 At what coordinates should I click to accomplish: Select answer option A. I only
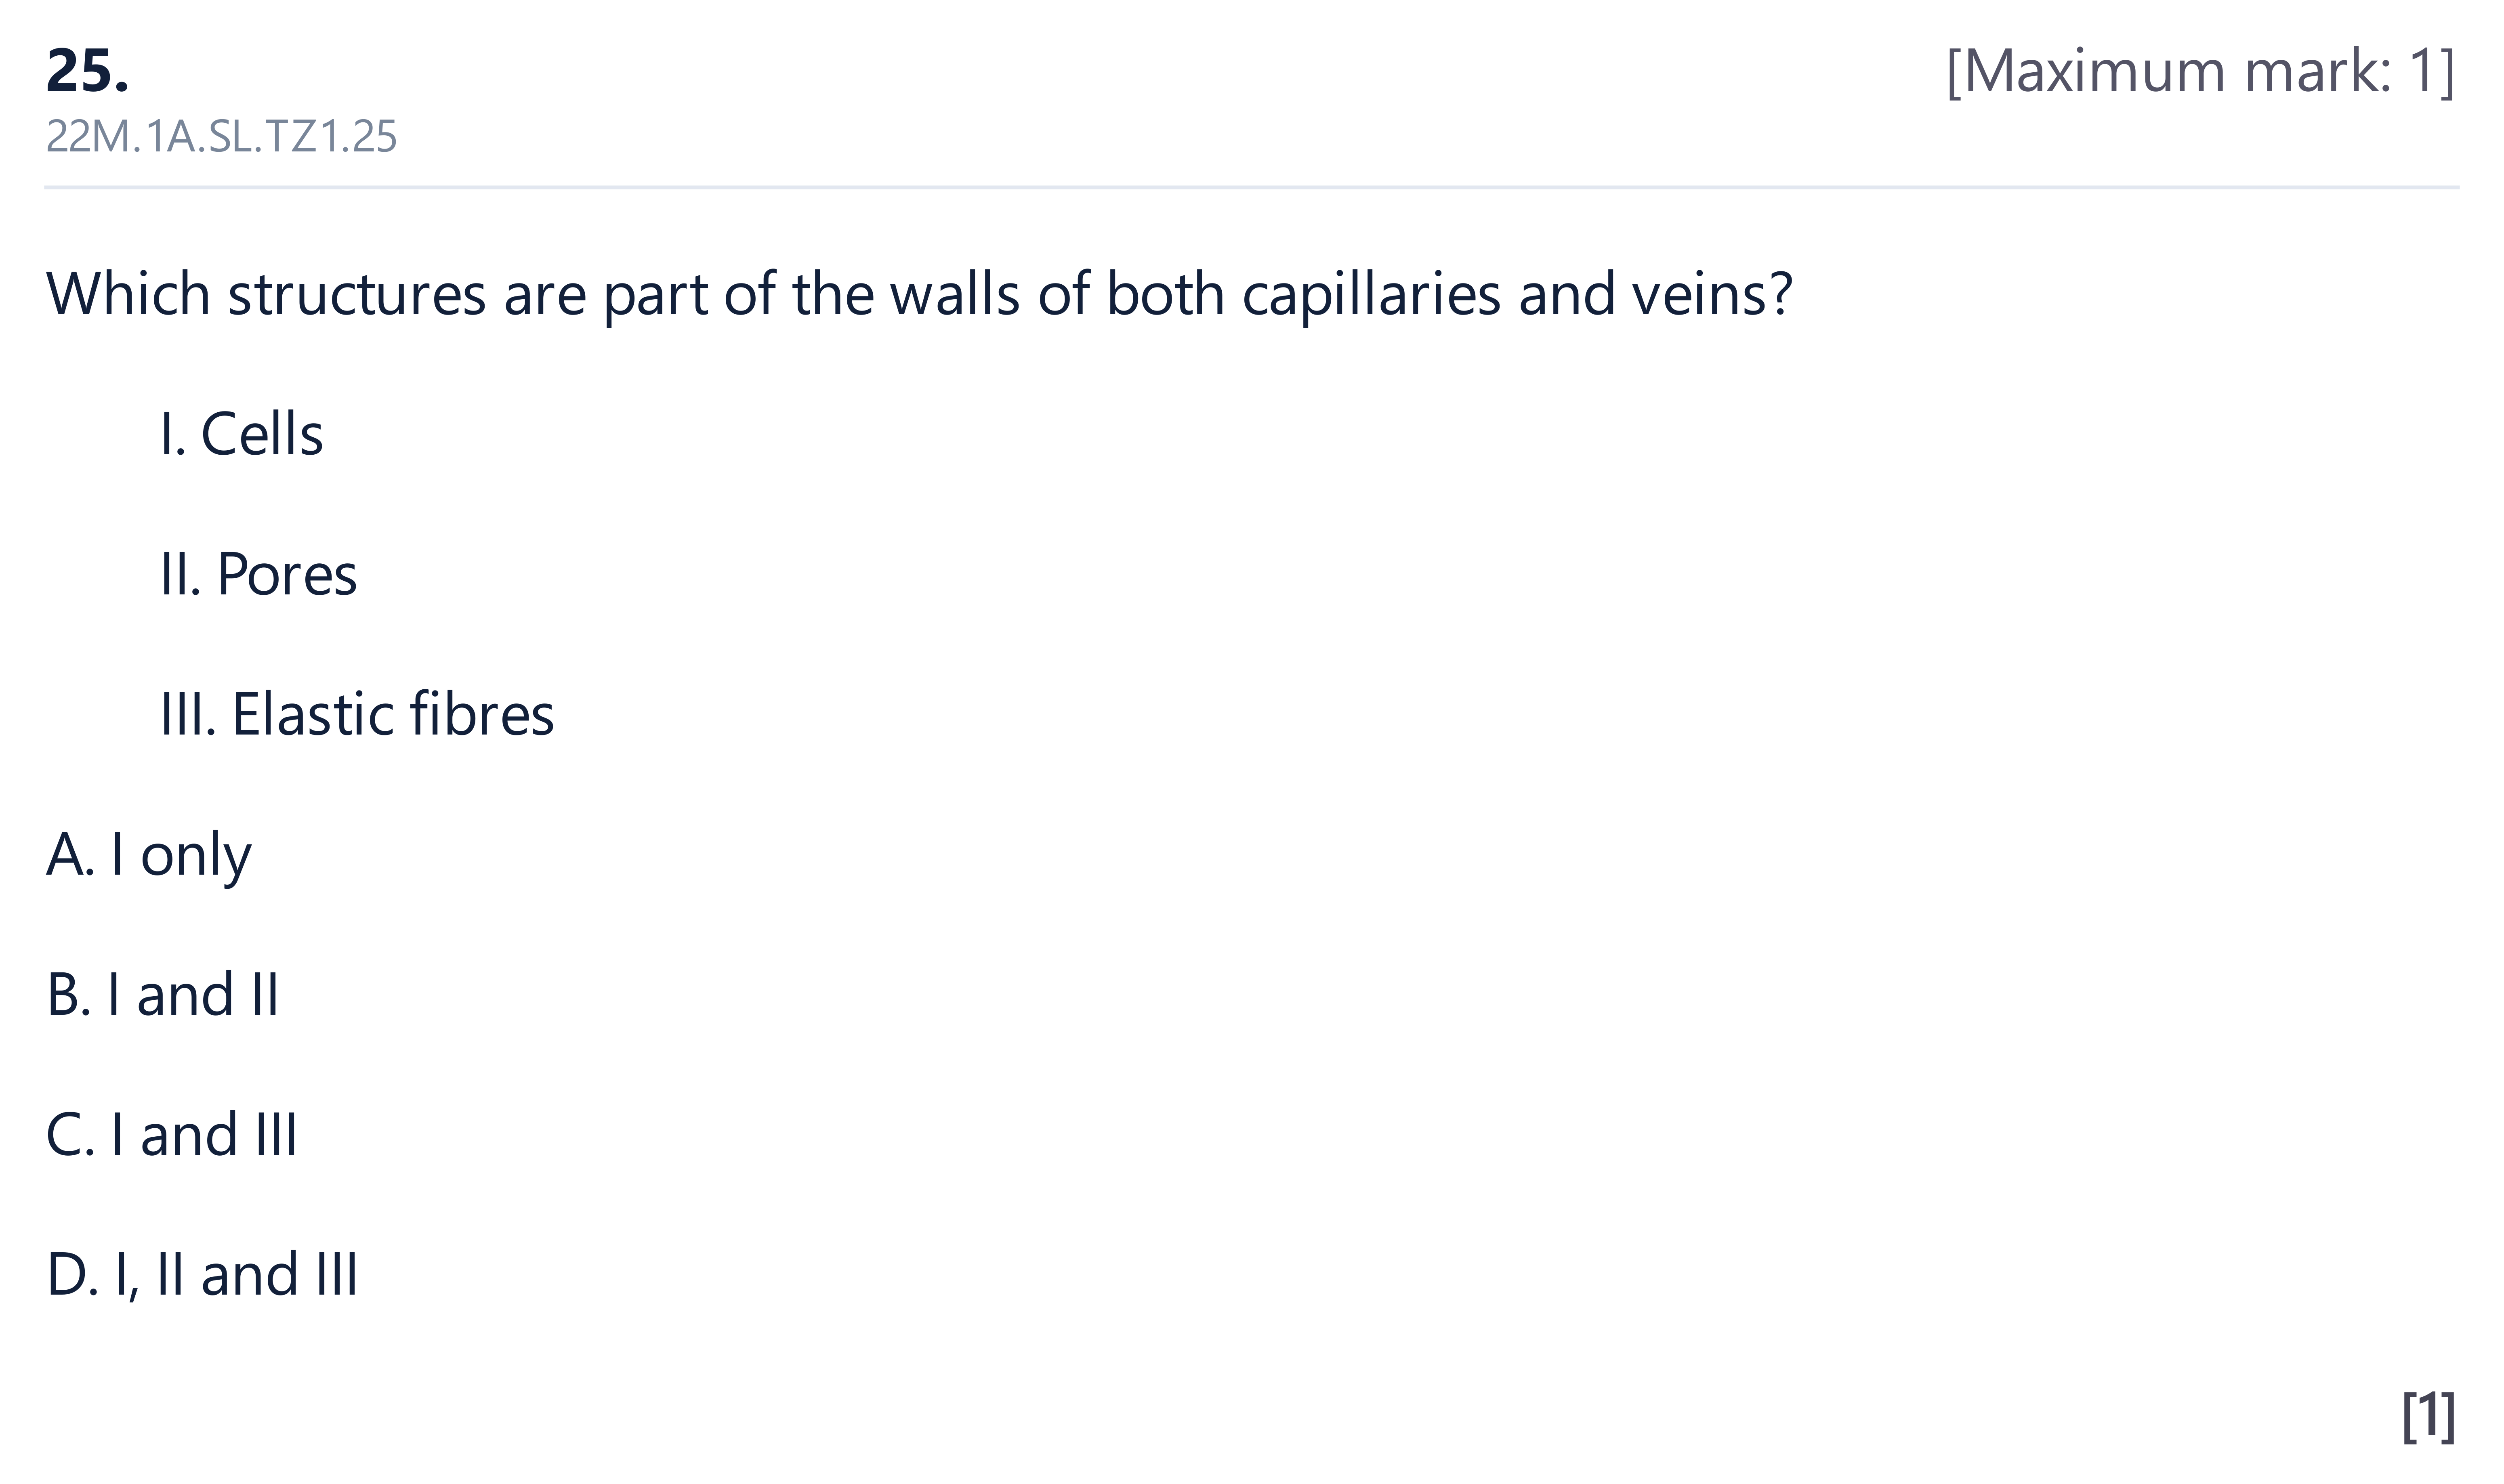pos(149,855)
